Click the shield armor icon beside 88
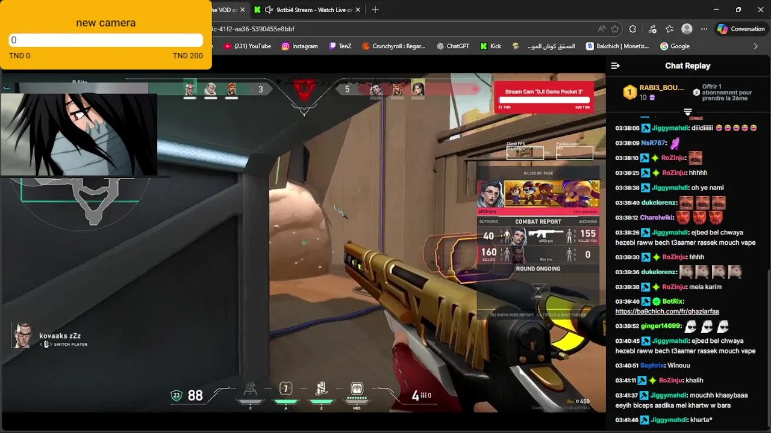 (176, 395)
